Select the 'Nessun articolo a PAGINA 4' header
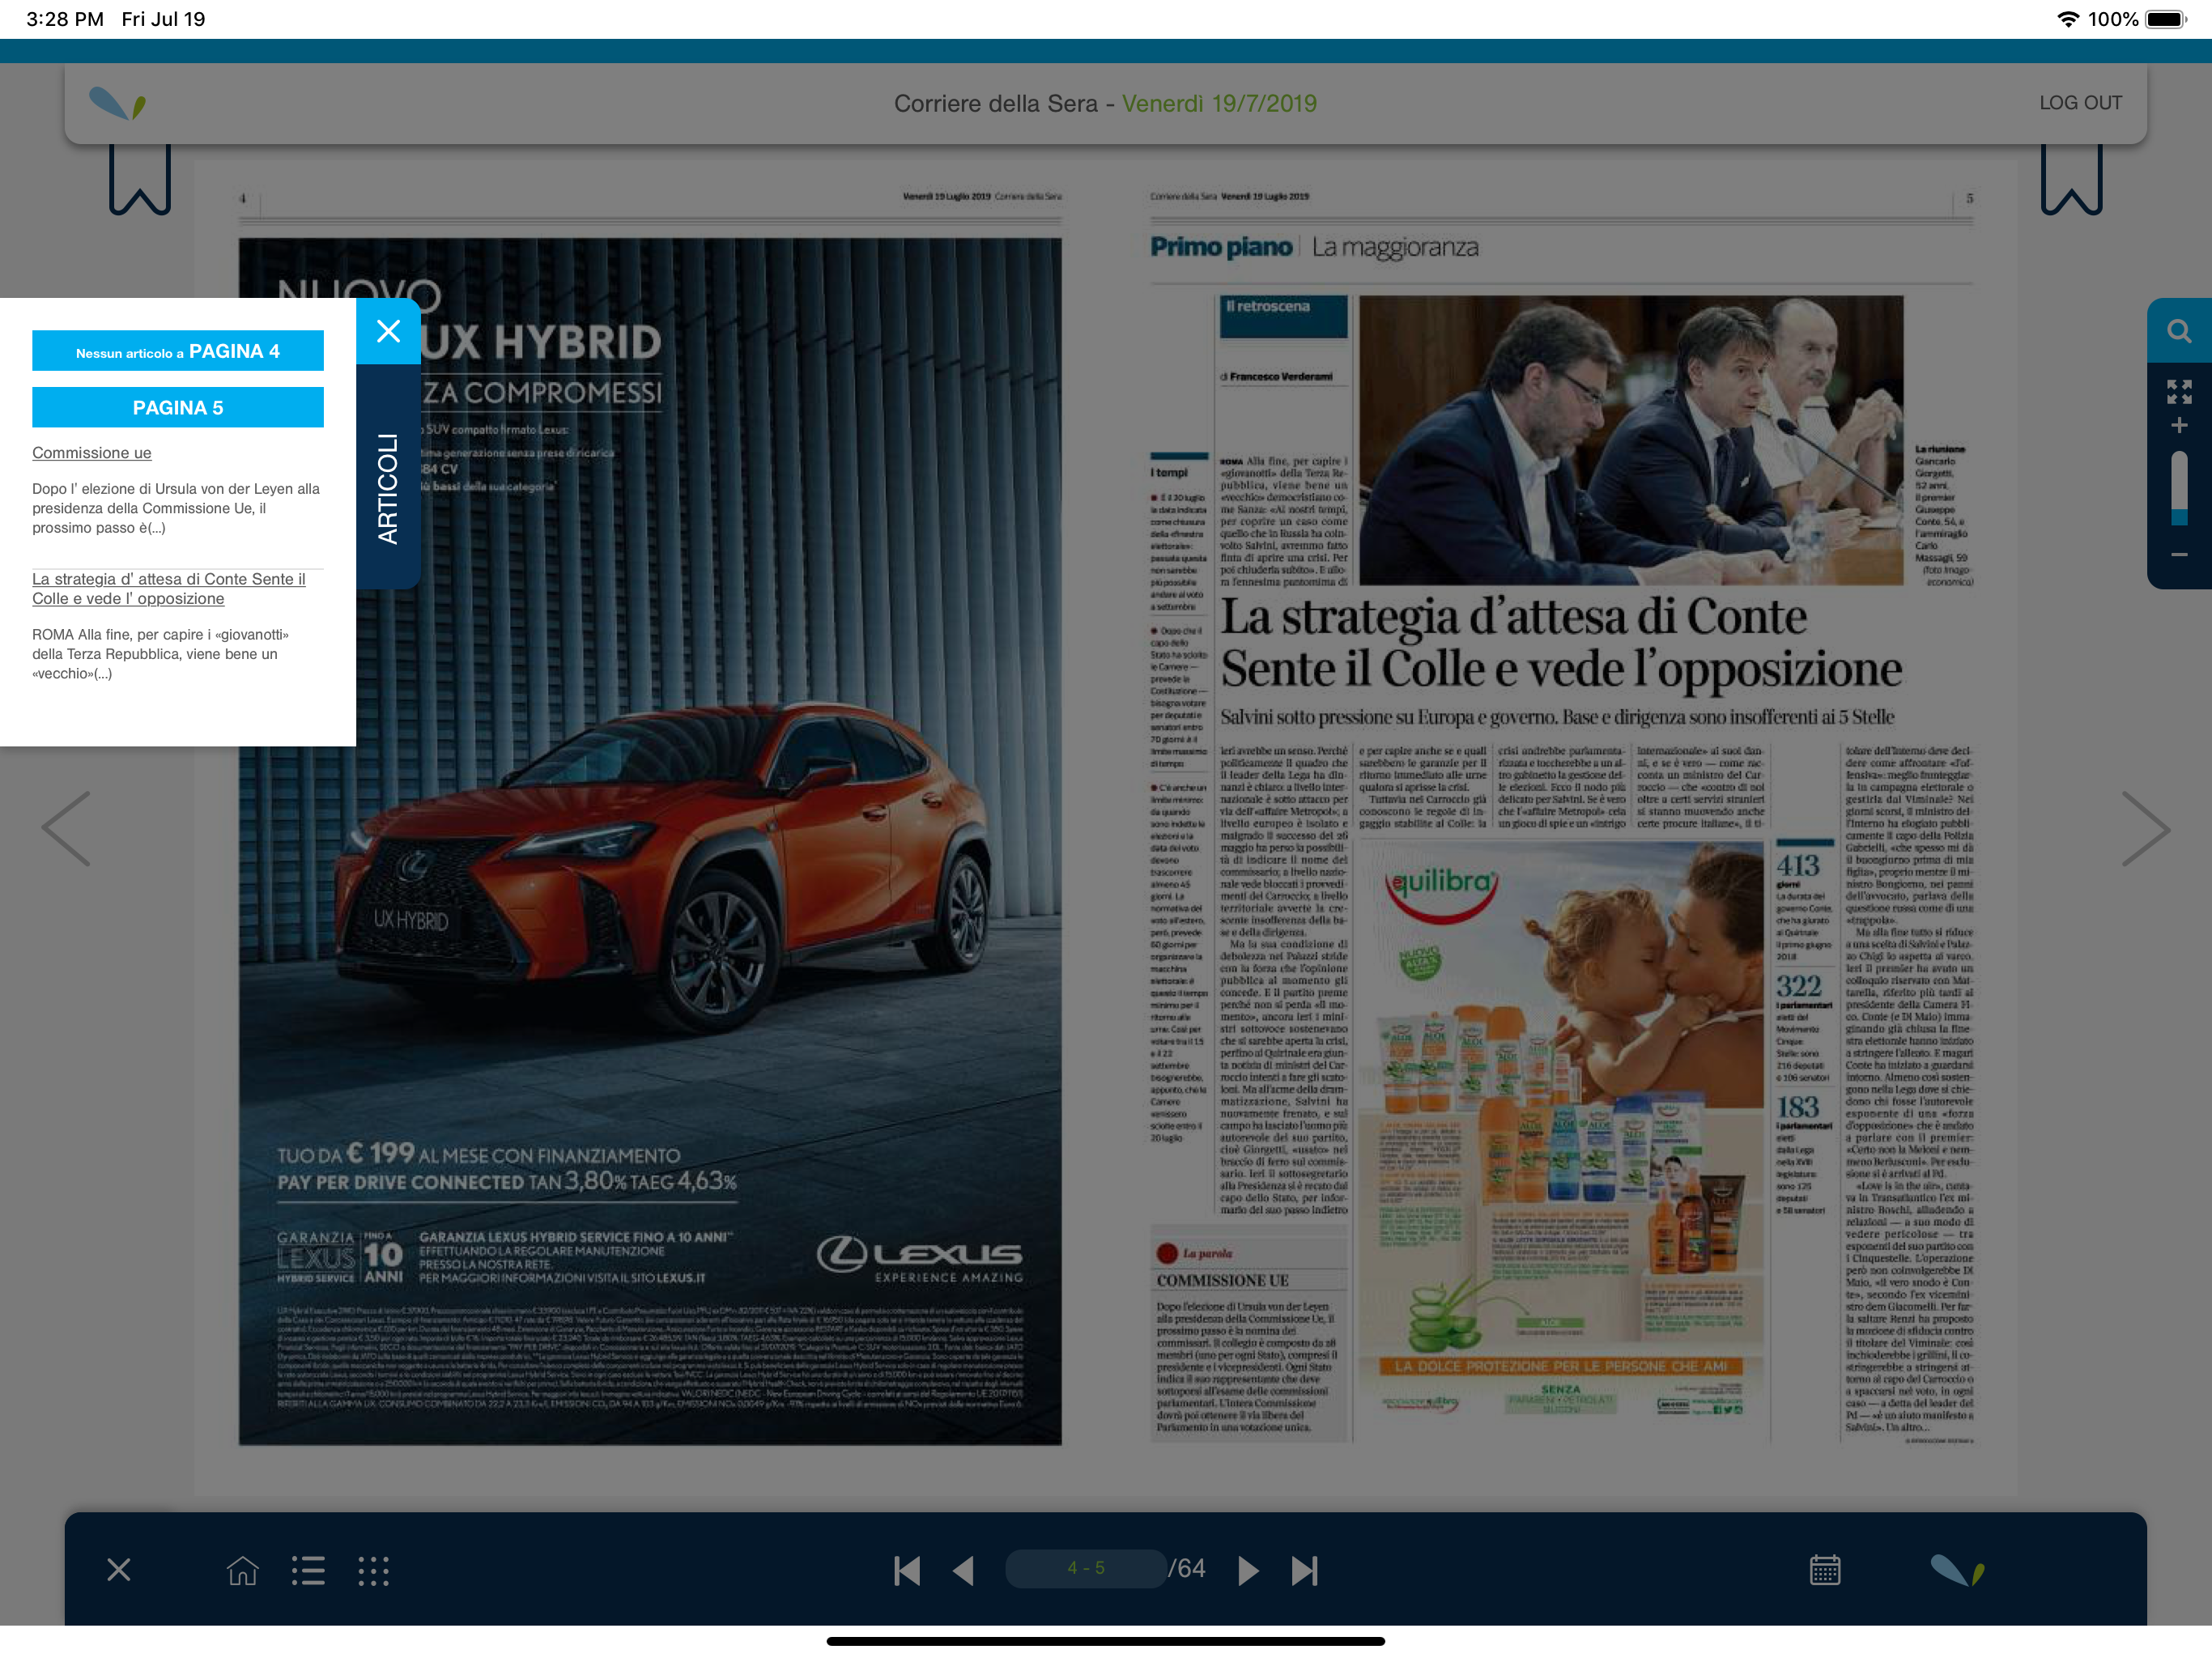The image size is (2212, 1658). tap(178, 351)
